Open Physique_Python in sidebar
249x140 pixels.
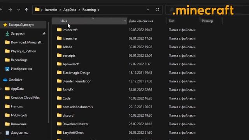click(x=23, y=51)
